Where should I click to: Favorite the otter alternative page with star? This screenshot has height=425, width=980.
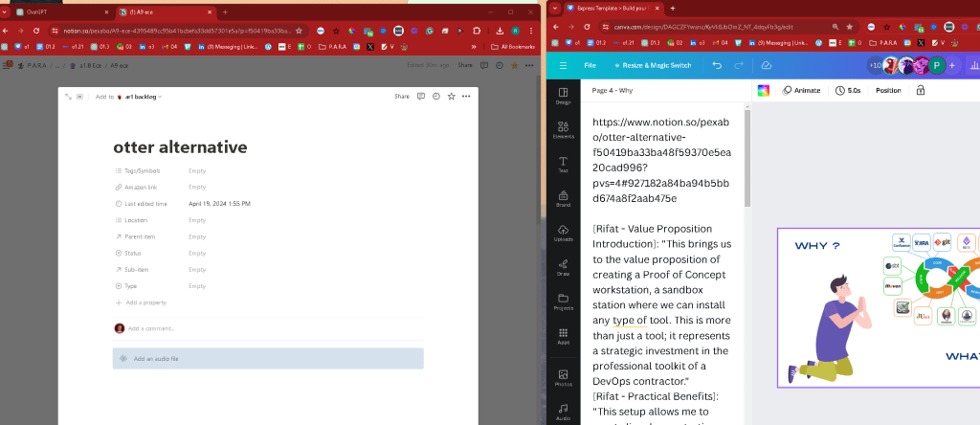[x=452, y=97]
